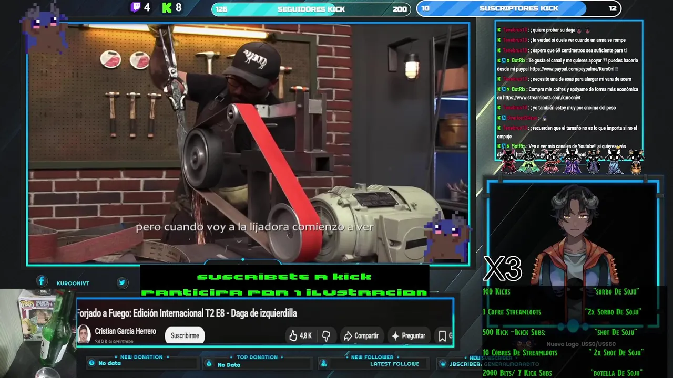Click the webcam feed showing the green bottle
673x378 pixels.
(38, 333)
